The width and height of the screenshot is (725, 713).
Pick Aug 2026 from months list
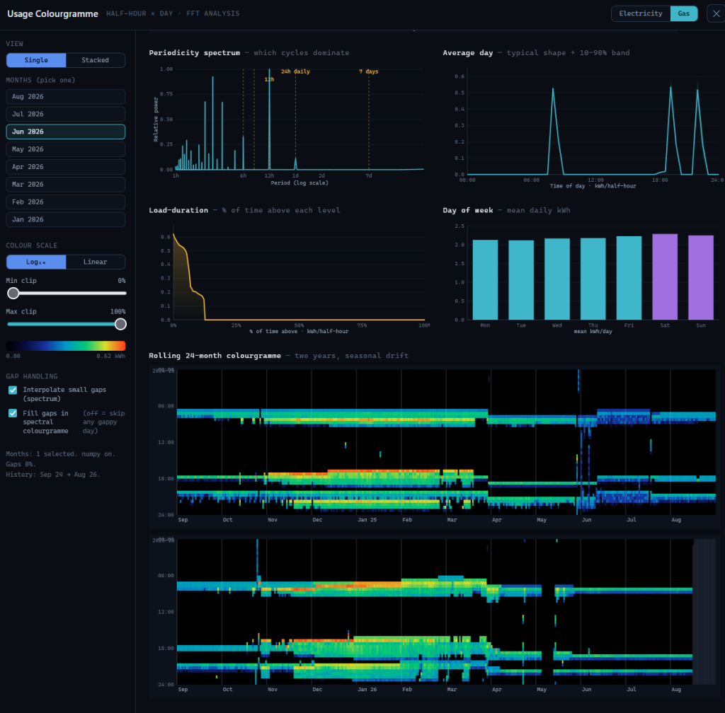pos(66,96)
